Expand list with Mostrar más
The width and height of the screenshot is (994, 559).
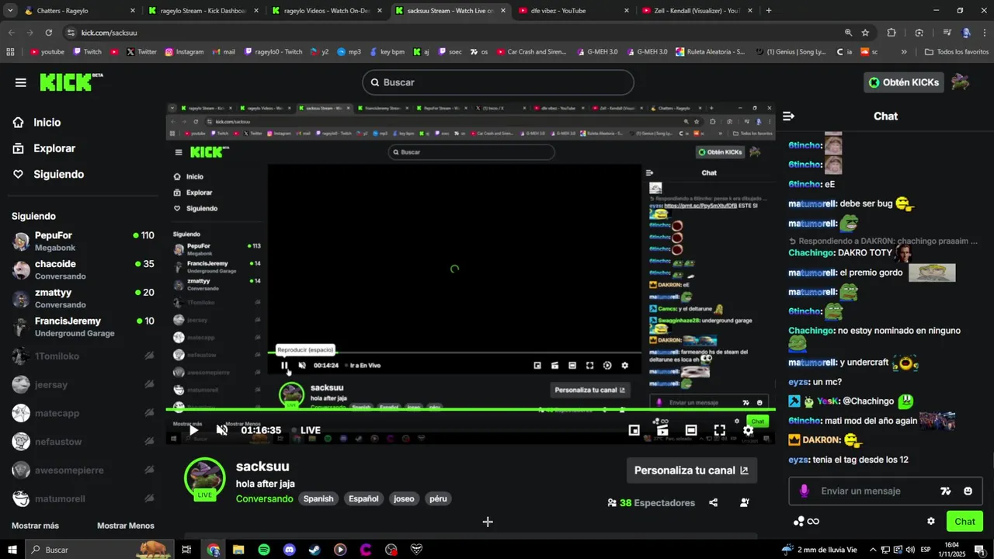pyautogui.click(x=35, y=526)
